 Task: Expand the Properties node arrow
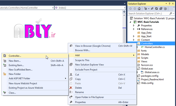[134, 26]
